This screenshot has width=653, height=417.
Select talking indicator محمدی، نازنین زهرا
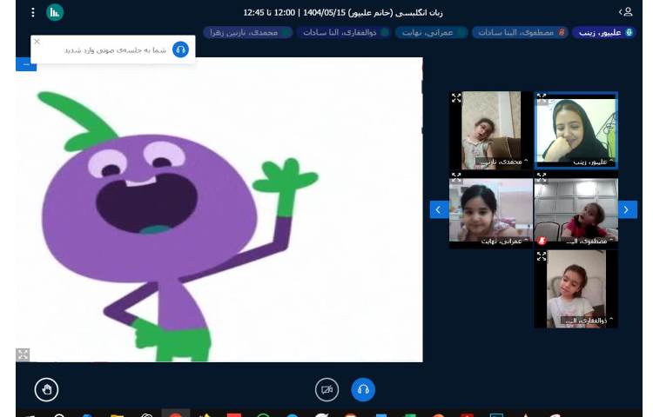[x=248, y=32]
